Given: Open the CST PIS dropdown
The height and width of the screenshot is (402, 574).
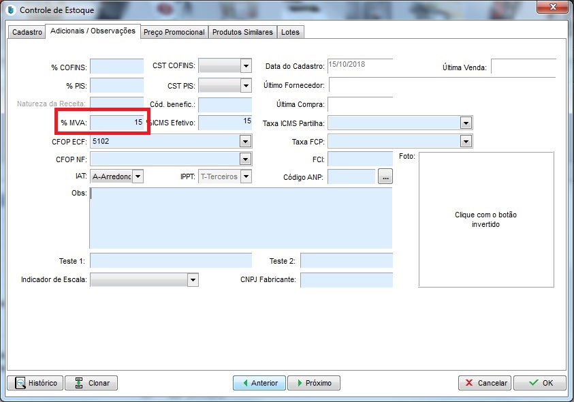Looking at the screenshot, I should (x=246, y=86).
